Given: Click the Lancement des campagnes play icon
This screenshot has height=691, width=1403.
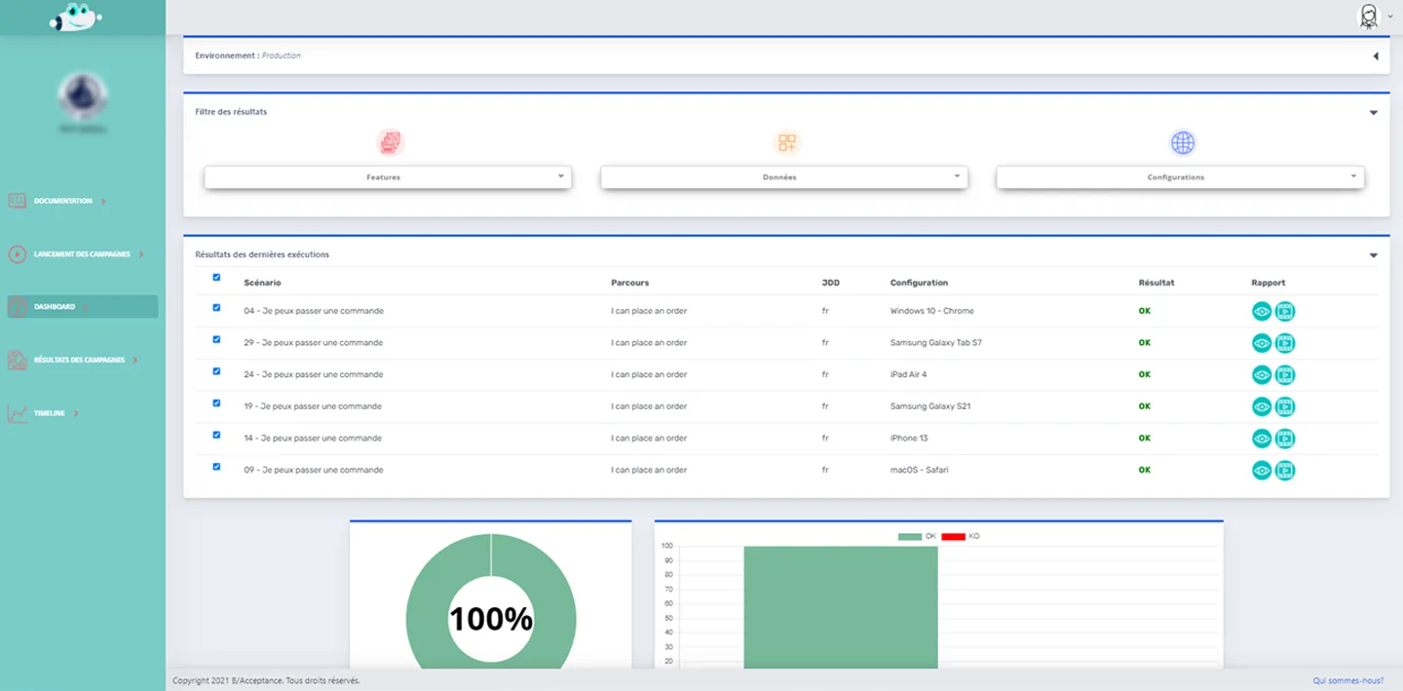Looking at the screenshot, I should click(x=18, y=254).
